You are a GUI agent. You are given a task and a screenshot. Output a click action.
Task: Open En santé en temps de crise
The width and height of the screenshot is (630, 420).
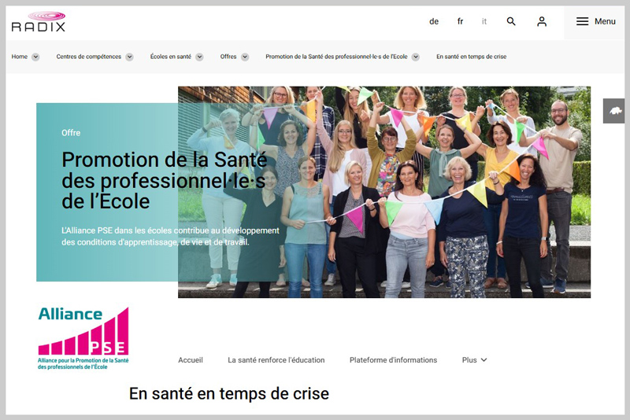(471, 57)
